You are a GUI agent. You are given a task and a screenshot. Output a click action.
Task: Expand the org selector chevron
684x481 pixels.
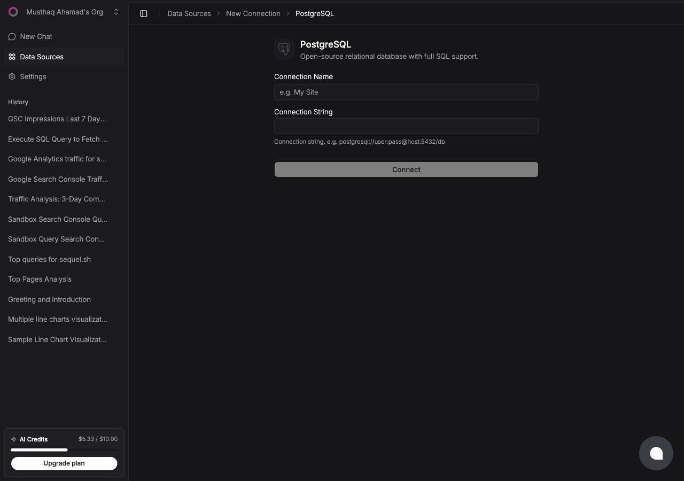pos(116,12)
